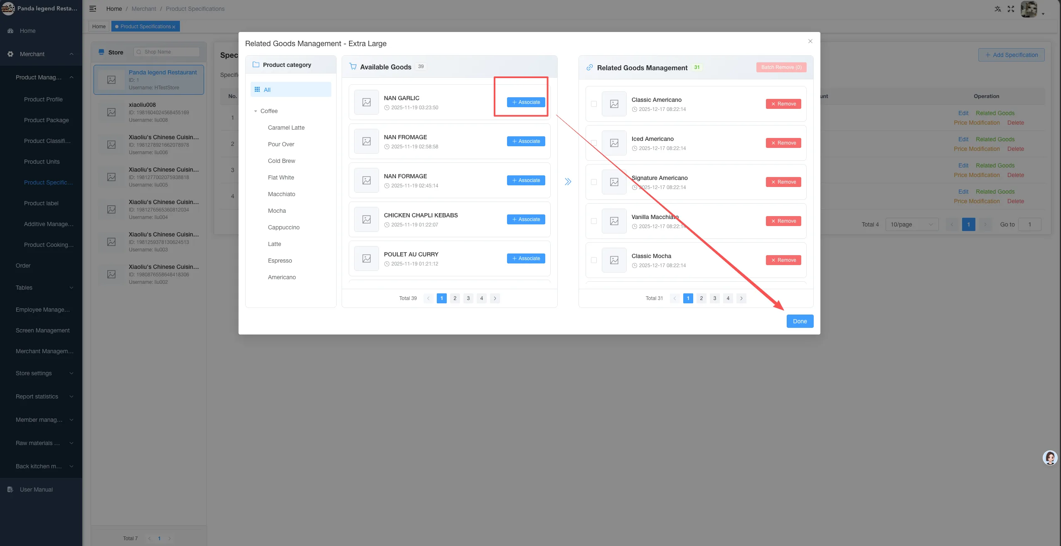1061x546 pixels.
Task: Click the Go to page input field
Action: 1029,224
